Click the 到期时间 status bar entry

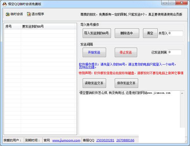point(33,140)
